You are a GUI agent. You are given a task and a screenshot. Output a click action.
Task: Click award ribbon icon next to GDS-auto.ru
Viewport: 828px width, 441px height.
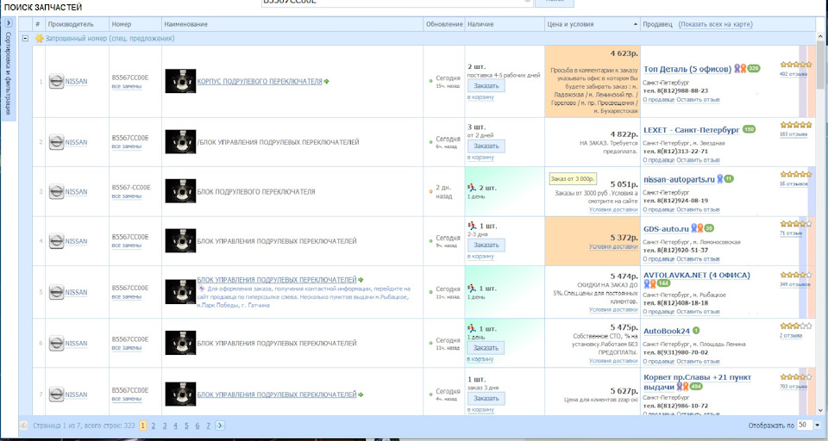(x=697, y=228)
